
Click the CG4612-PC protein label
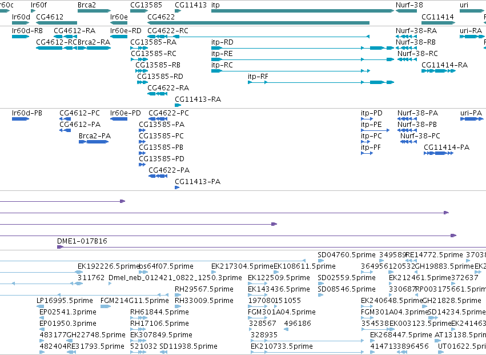click(79, 113)
